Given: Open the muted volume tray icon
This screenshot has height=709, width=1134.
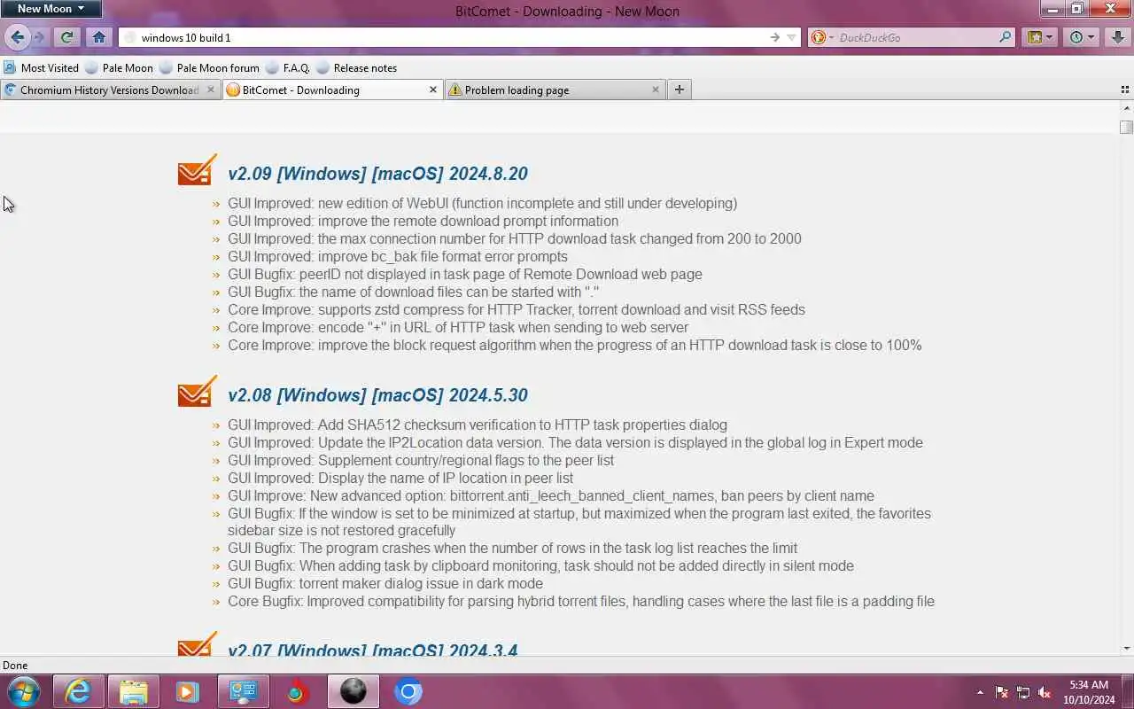Looking at the screenshot, I should 1045,692.
